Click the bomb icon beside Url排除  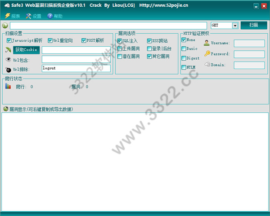[x=8, y=70]
